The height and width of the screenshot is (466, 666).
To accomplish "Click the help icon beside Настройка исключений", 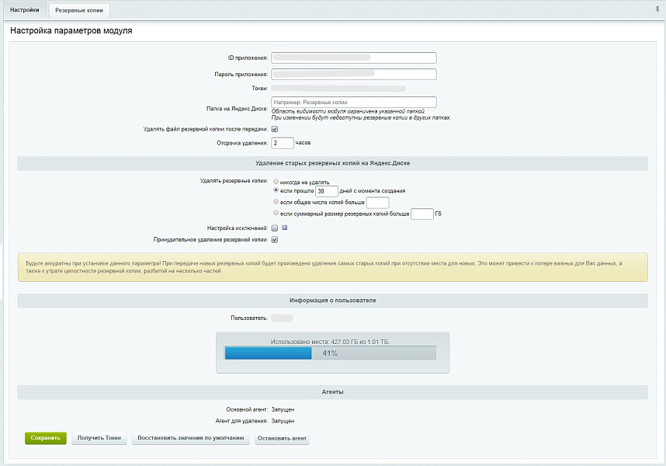I will coord(285,228).
